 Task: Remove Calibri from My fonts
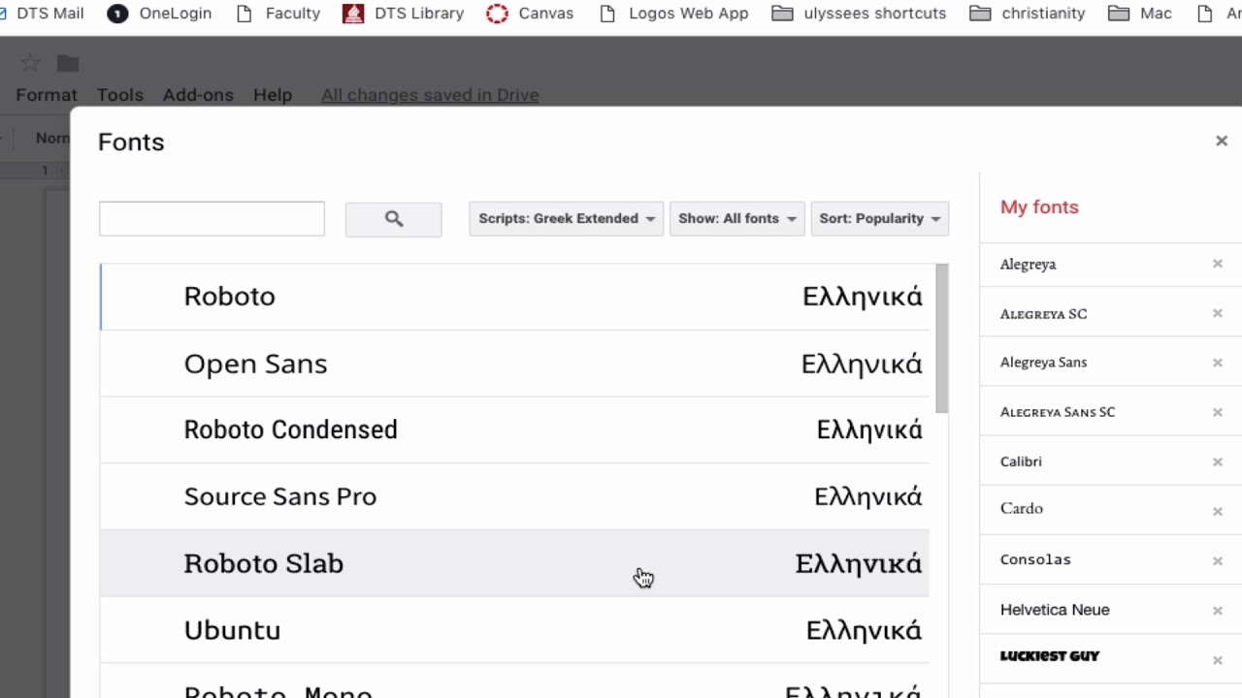1217,461
